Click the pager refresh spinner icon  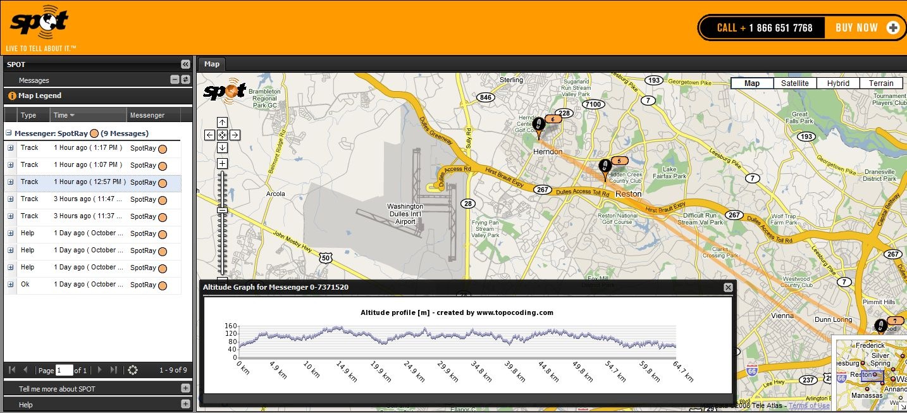[133, 370]
